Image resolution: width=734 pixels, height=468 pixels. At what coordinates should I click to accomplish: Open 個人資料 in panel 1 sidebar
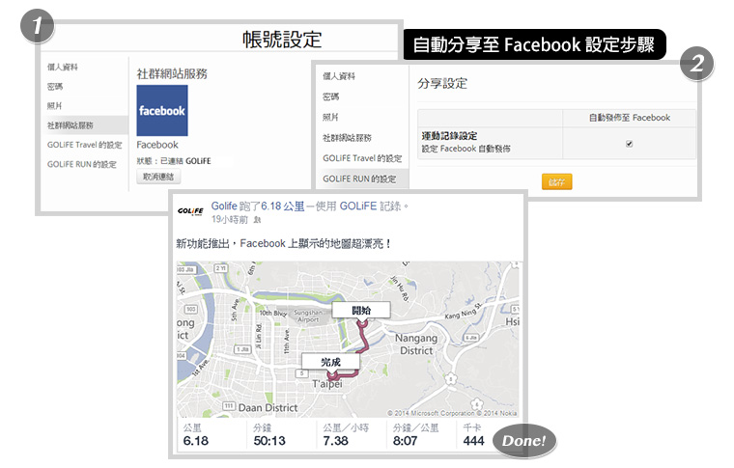point(63,67)
